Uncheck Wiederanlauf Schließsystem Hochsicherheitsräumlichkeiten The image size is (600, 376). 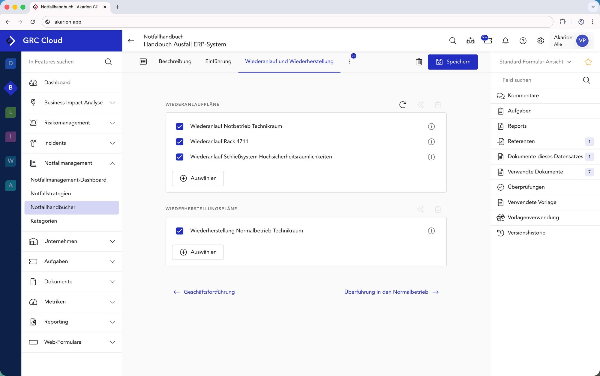pos(179,157)
